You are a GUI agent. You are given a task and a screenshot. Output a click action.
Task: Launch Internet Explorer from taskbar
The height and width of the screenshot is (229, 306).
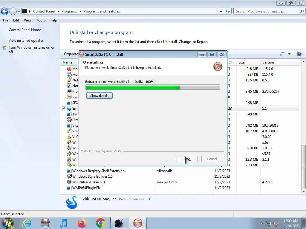click(x=27, y=223)
